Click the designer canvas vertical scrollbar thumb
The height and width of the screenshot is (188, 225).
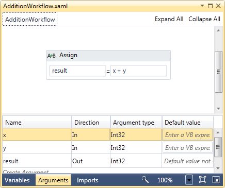[218, 72]
